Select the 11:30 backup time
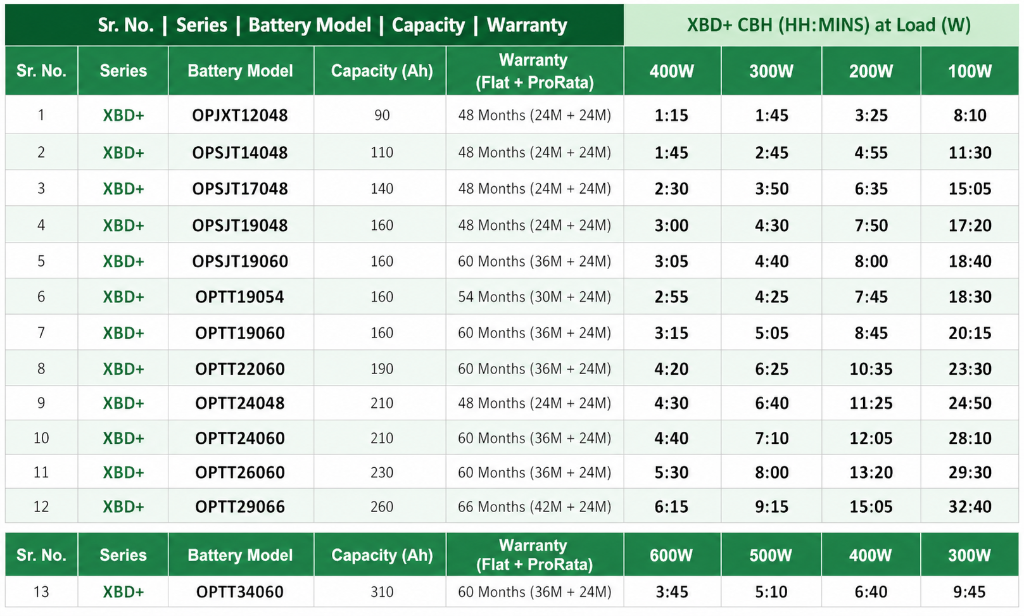 [970, 153]
